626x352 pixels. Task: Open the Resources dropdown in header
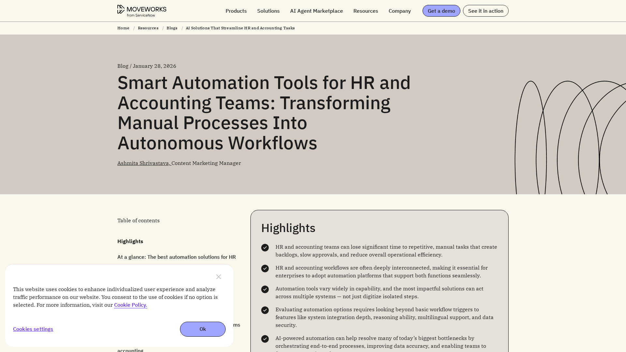click(366, 11)
